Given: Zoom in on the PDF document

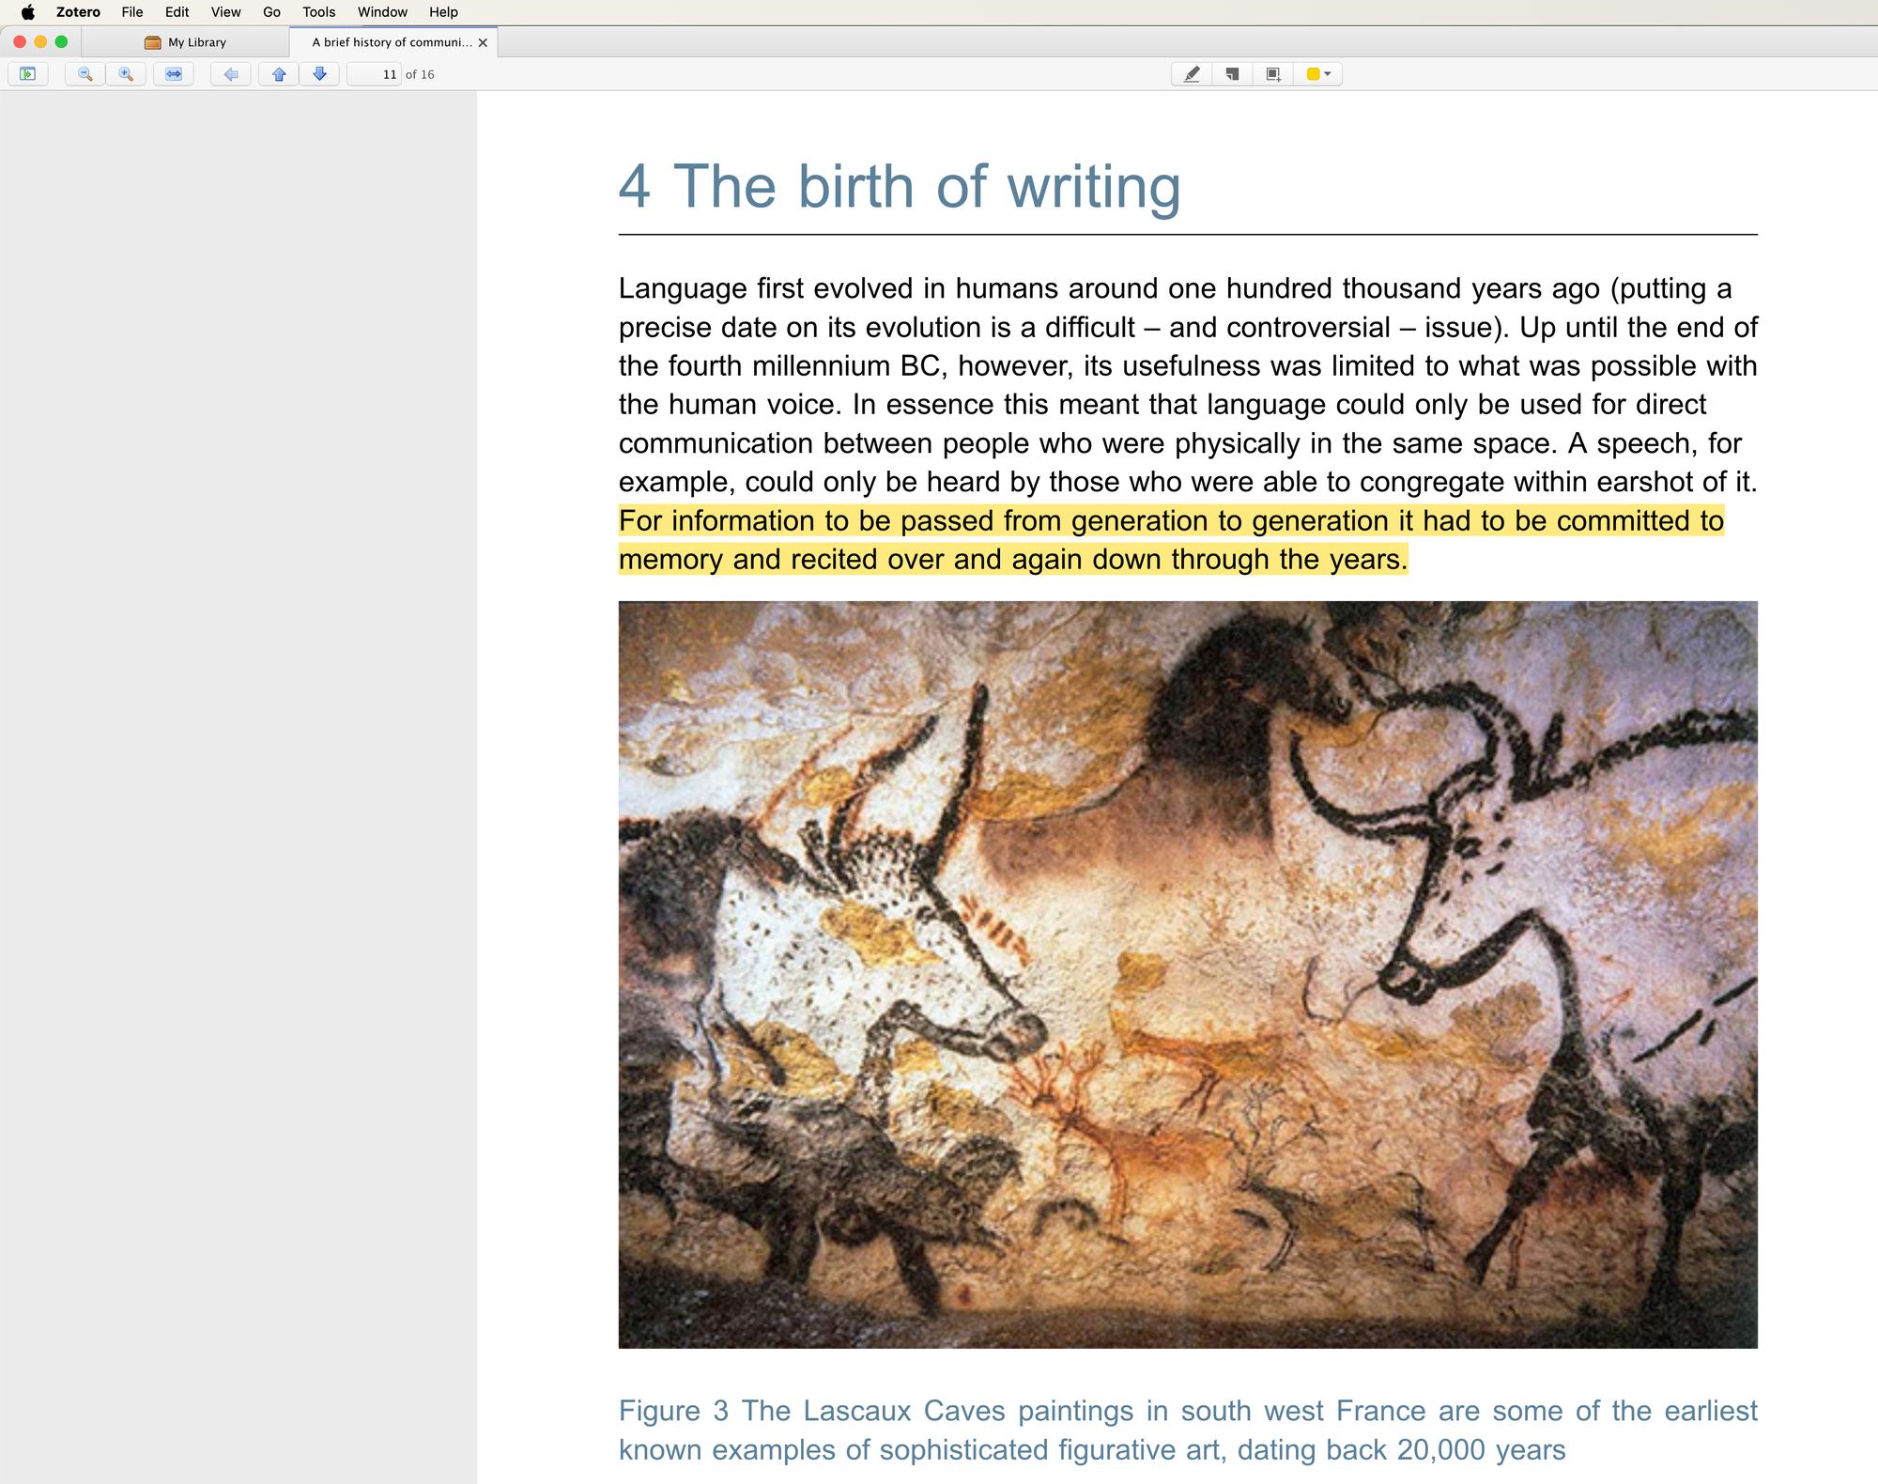Looking at the screenshot, I should [125, 74].
